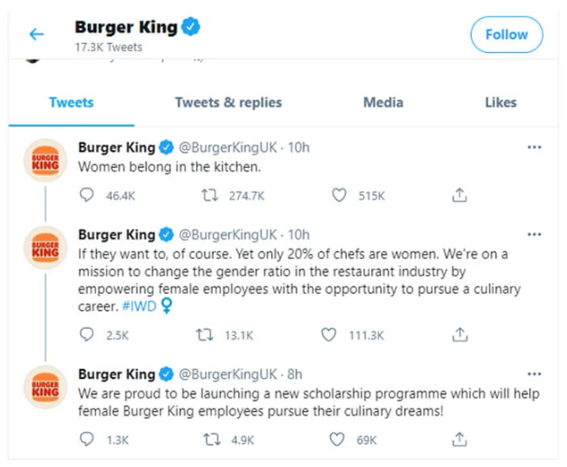Screen dimensions: 567x467
Task: Share the scholarship programme tweet
Action: pos(459,439)
